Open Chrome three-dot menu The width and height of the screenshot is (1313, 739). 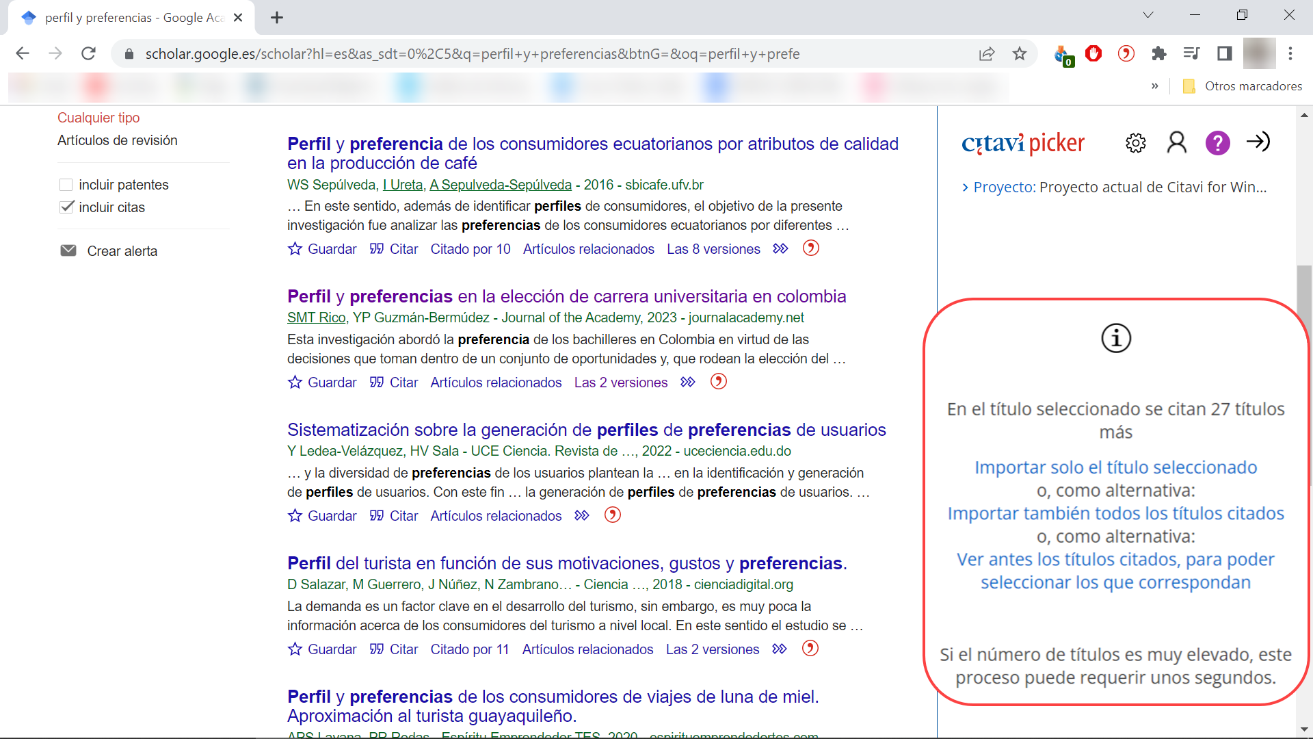click(x=1290, y=53)
